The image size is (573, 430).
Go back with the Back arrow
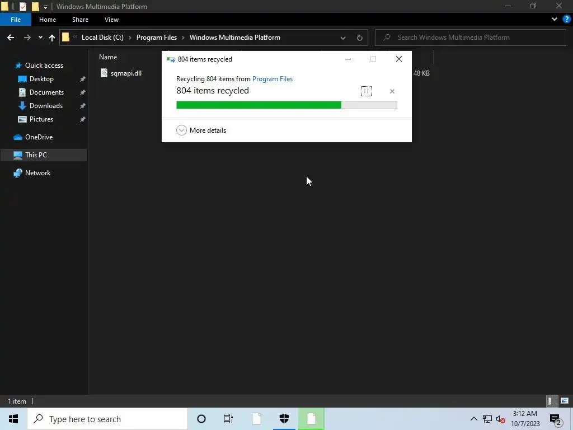pos(11,38)
